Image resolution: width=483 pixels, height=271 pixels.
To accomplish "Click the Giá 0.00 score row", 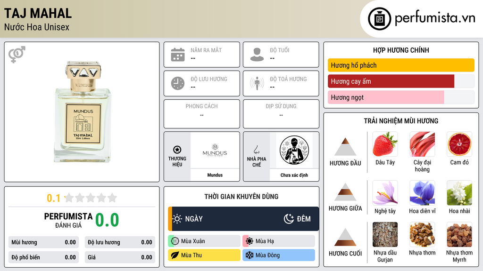I will point(120,257).
